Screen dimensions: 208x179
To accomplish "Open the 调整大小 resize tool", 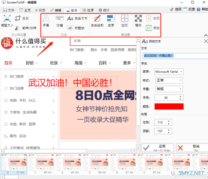I will pos(7,21).
